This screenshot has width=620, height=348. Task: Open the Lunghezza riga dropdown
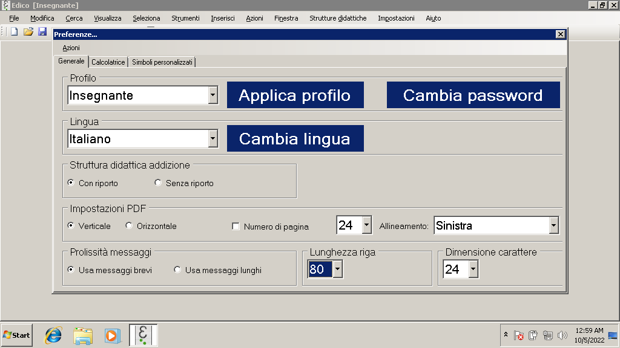point(337,269)
